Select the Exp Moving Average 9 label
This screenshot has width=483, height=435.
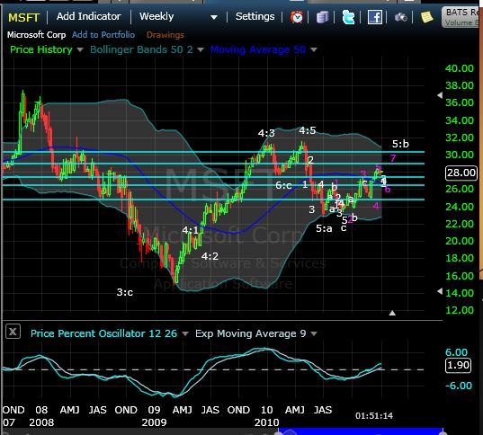coord(251,333)
